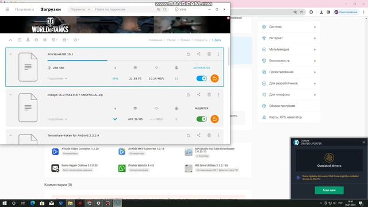The width and height of the screenshot is (368, 207).
Task: Open the search filter settings icon
Action: tap(159, 9)
